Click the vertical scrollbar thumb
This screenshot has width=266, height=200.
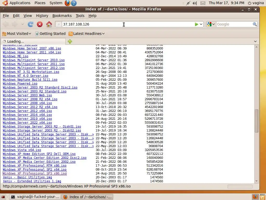[x=256, y=121]
